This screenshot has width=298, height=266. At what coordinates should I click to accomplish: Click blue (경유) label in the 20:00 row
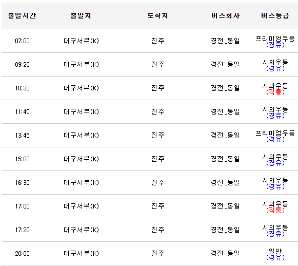(x=275, y=257)
